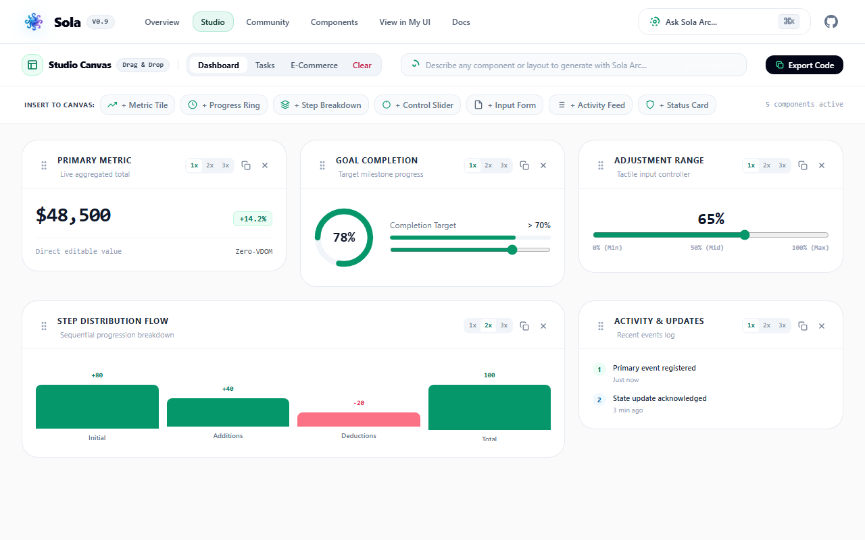Set Primary Metric width to 3x
Screen dimensions: 865x540
(x=226, y=165)
